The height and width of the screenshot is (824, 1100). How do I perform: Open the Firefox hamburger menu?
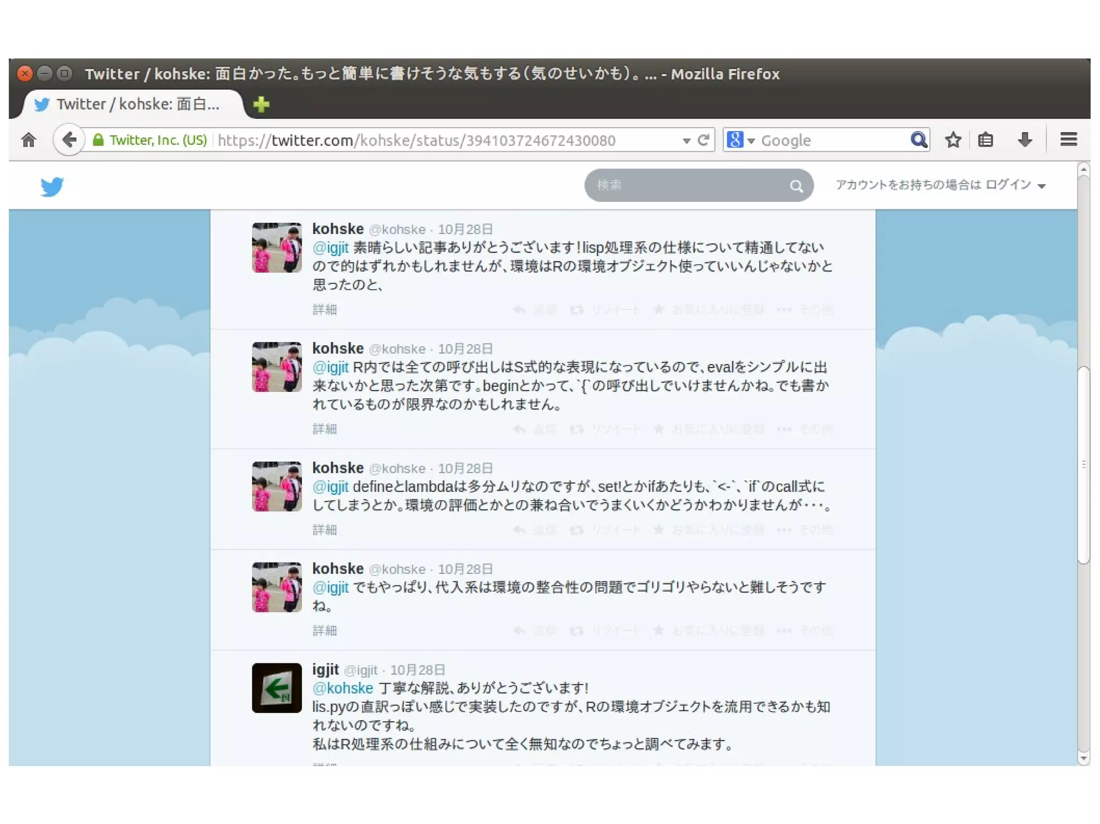point(1068,140)
